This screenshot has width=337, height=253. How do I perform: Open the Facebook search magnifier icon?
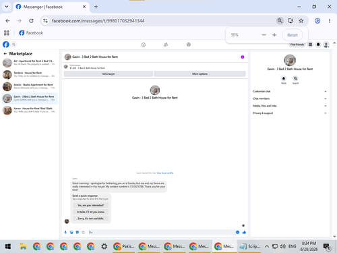[x=13, y=45]
